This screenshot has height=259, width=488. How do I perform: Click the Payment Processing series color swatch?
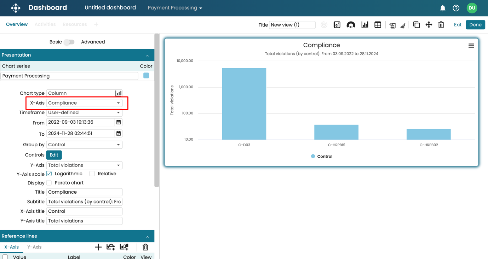(x=146, y=76)
